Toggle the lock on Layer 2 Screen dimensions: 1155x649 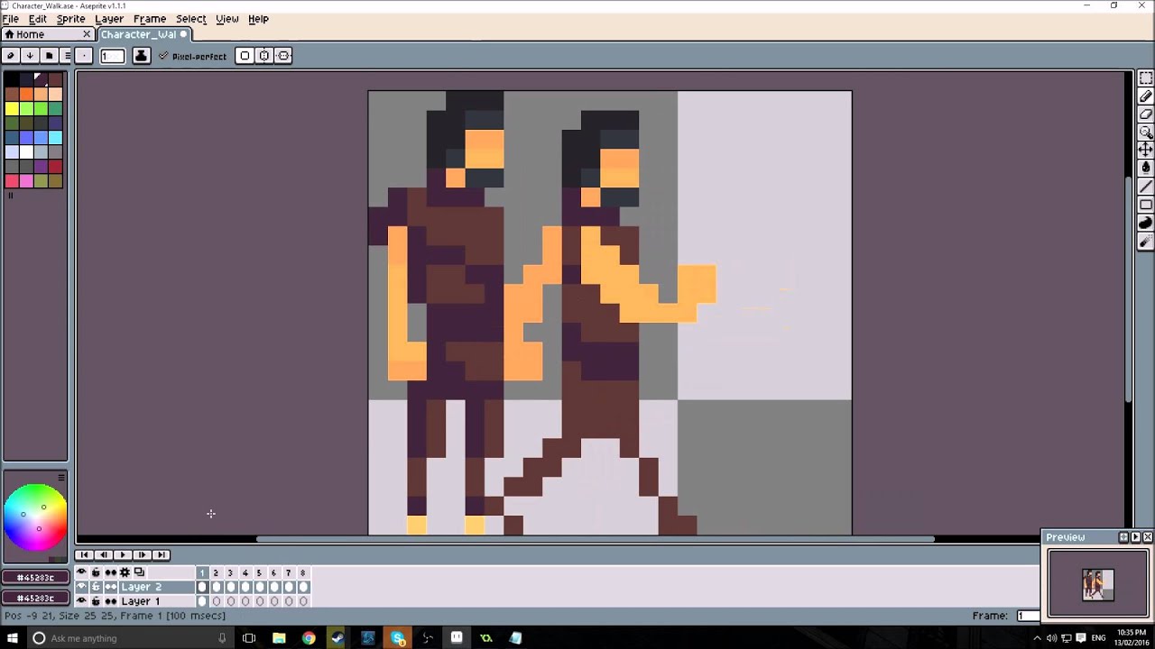[96, 587]
